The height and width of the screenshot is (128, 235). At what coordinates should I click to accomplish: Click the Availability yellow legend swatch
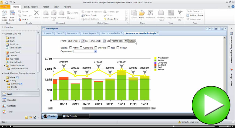click(155, 58)
